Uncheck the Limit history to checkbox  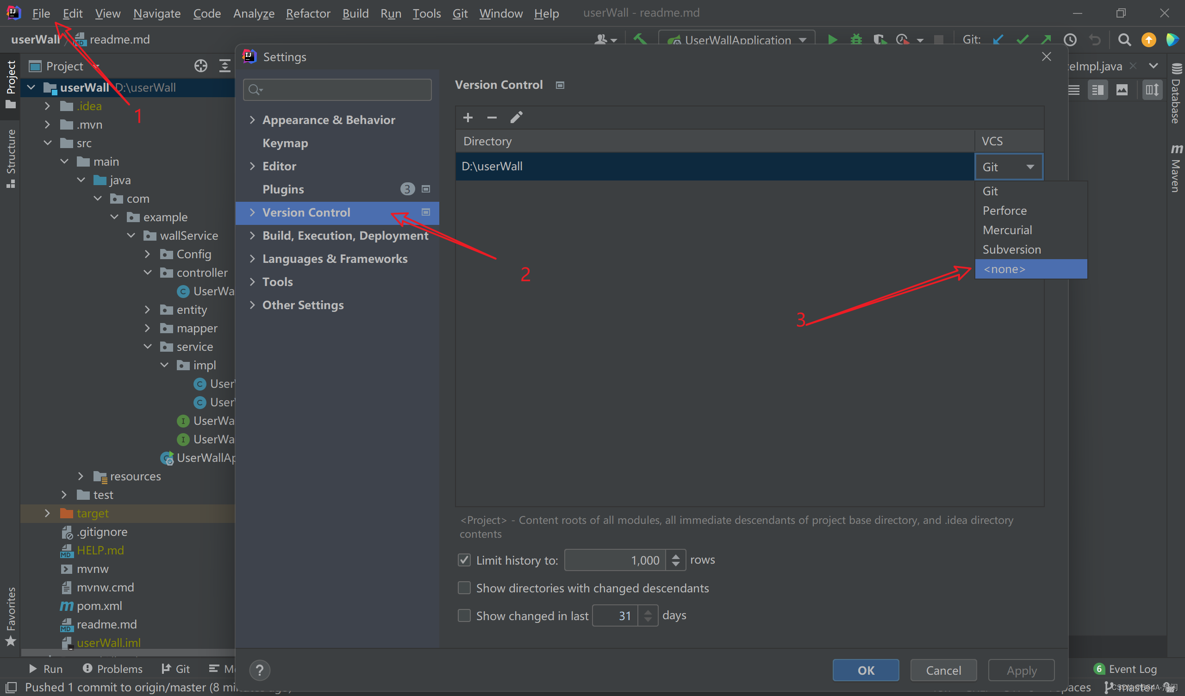pyautogui.click(x=464, y=559)
